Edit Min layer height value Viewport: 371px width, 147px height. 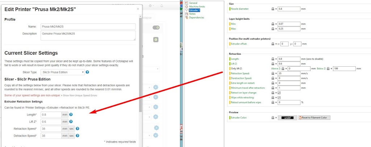click(x=289, y=24)
